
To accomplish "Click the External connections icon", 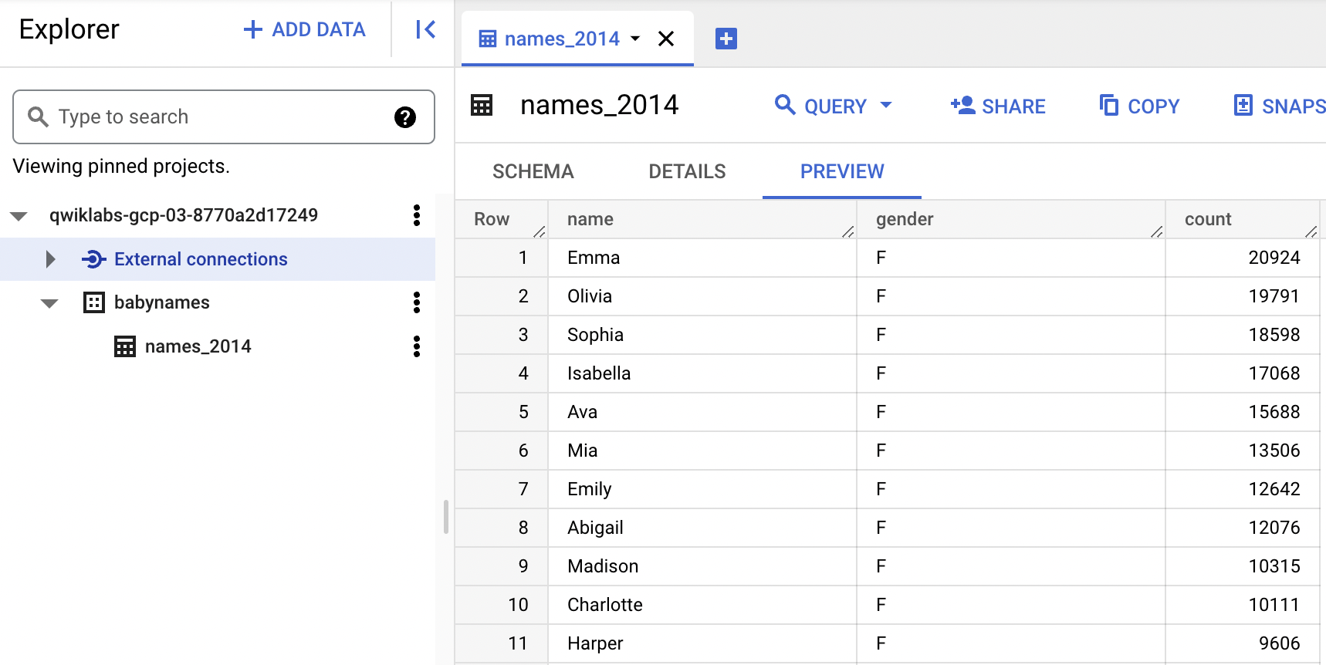I will [93, 259].
